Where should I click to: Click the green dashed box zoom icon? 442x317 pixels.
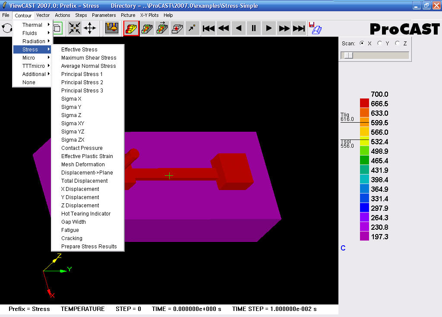click(58, 28)
